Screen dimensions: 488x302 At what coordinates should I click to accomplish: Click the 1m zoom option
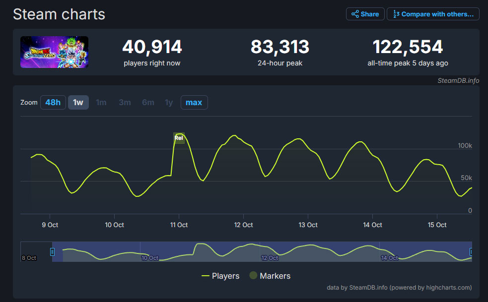click(101, 103)
